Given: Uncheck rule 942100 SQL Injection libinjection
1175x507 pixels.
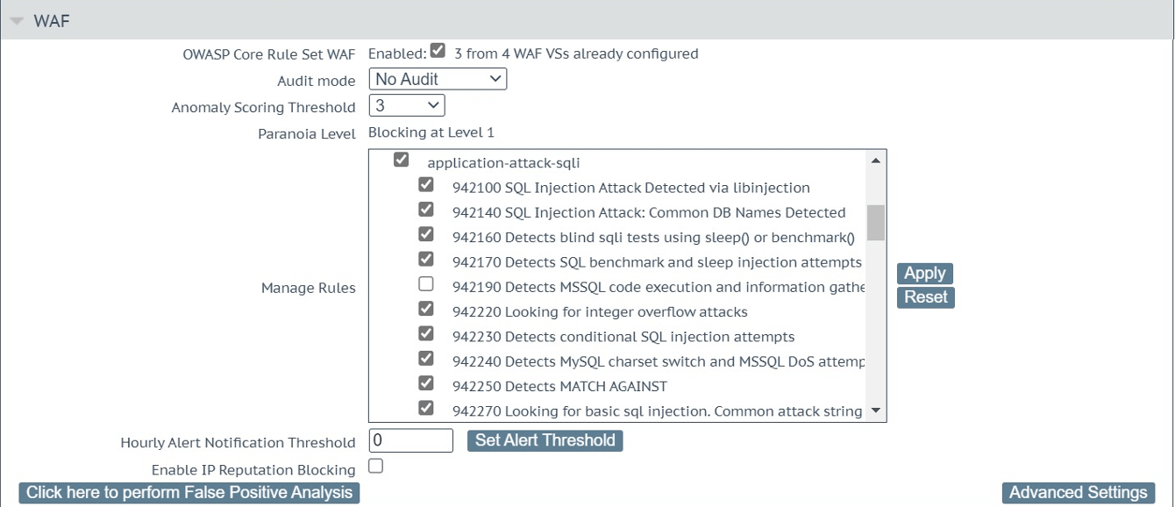Looking at the screenshot, I should coord(426,185).
